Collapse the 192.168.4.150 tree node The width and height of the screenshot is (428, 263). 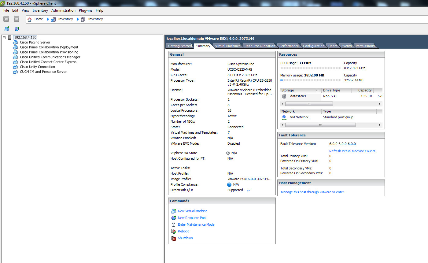(4, 37)
